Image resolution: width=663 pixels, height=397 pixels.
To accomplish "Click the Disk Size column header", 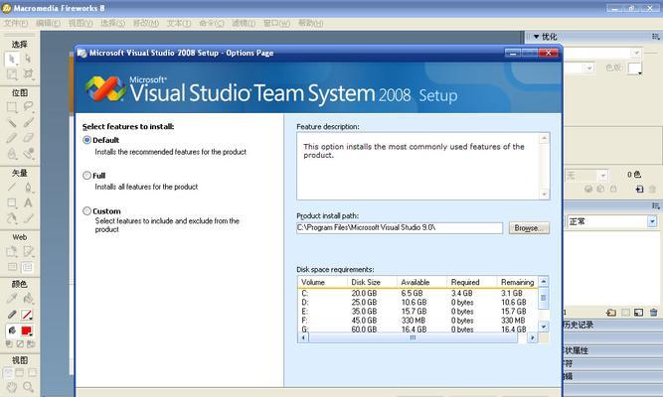I will pos(372,282).
